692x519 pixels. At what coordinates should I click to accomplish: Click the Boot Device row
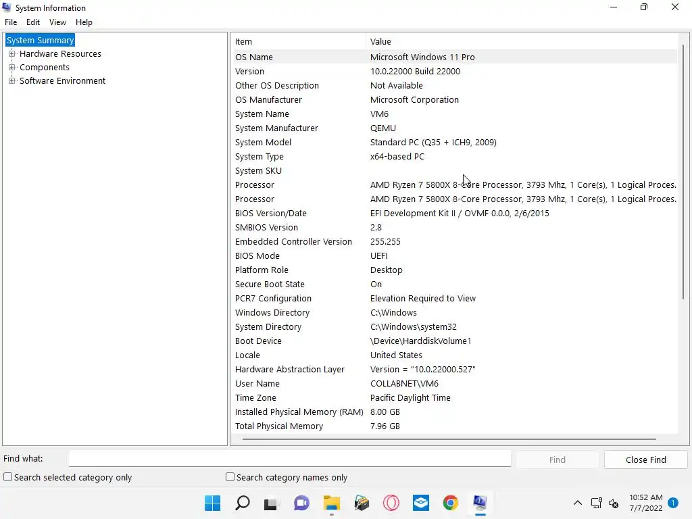(455, 341)
